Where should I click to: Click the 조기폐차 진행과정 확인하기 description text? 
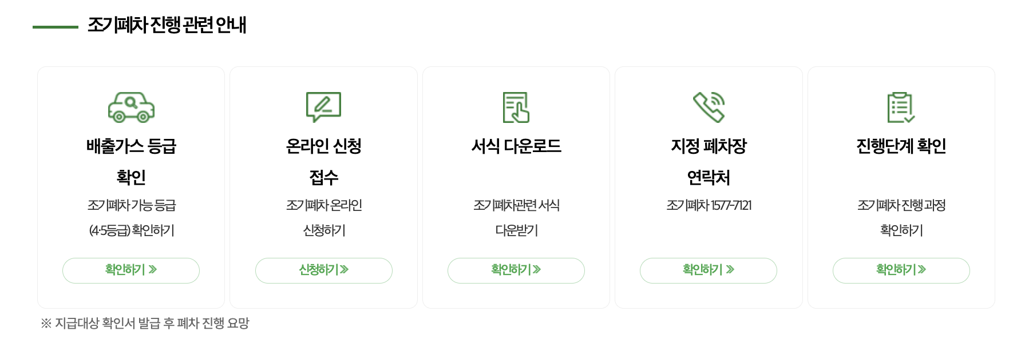click(x=901, y=218)
